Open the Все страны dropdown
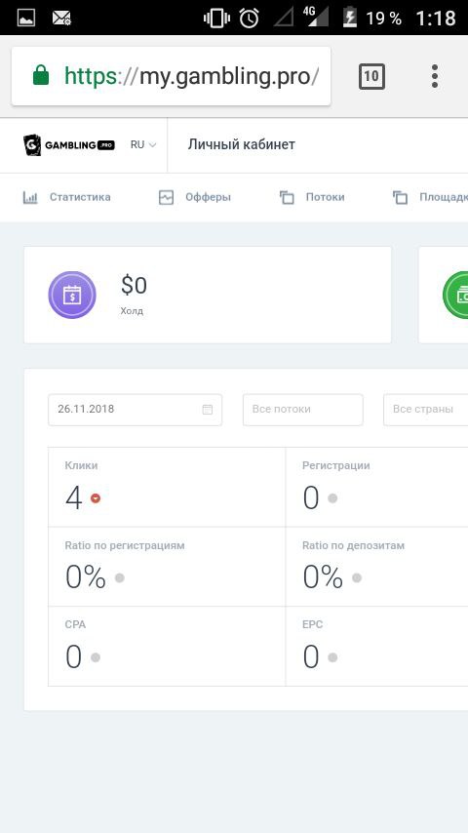The width and height of the screenshot is (468, 833). (x=425, y=410)
